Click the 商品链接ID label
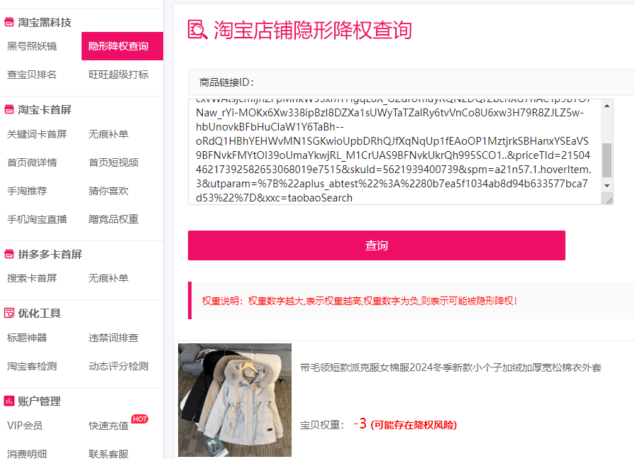This screenshot has height=459, width=635. point(226,82)
